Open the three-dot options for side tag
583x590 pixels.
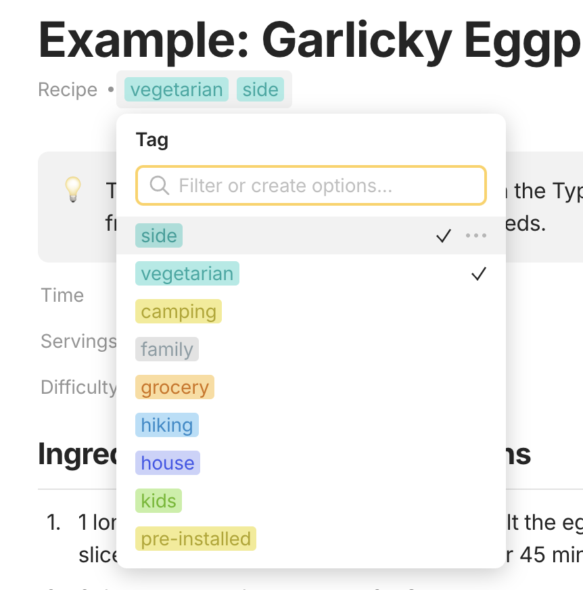(476, 235)
